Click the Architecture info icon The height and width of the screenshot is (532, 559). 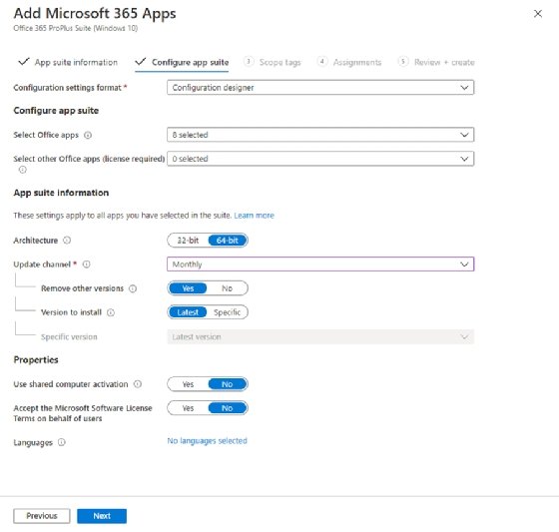pos(67,241)
